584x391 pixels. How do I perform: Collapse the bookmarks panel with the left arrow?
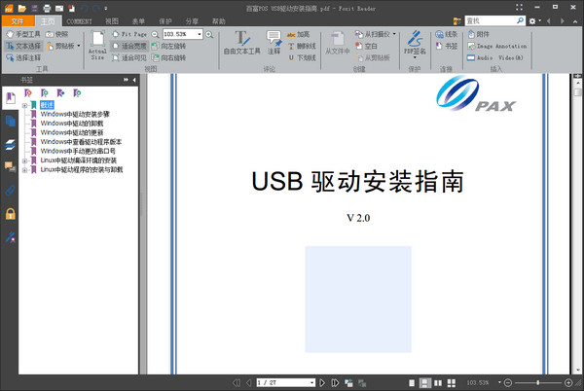134,80
